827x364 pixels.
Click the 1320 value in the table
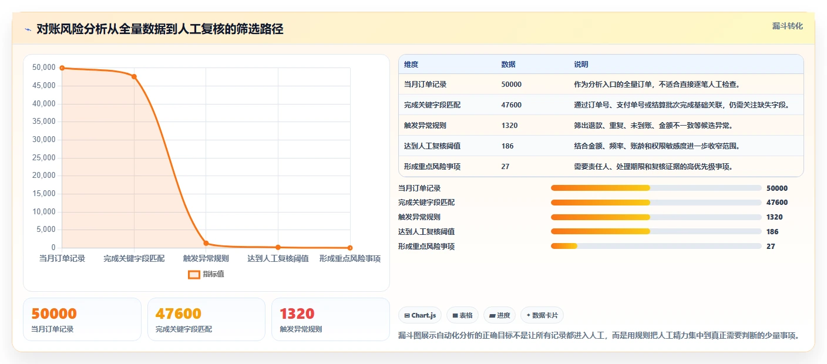click(509, 126)
